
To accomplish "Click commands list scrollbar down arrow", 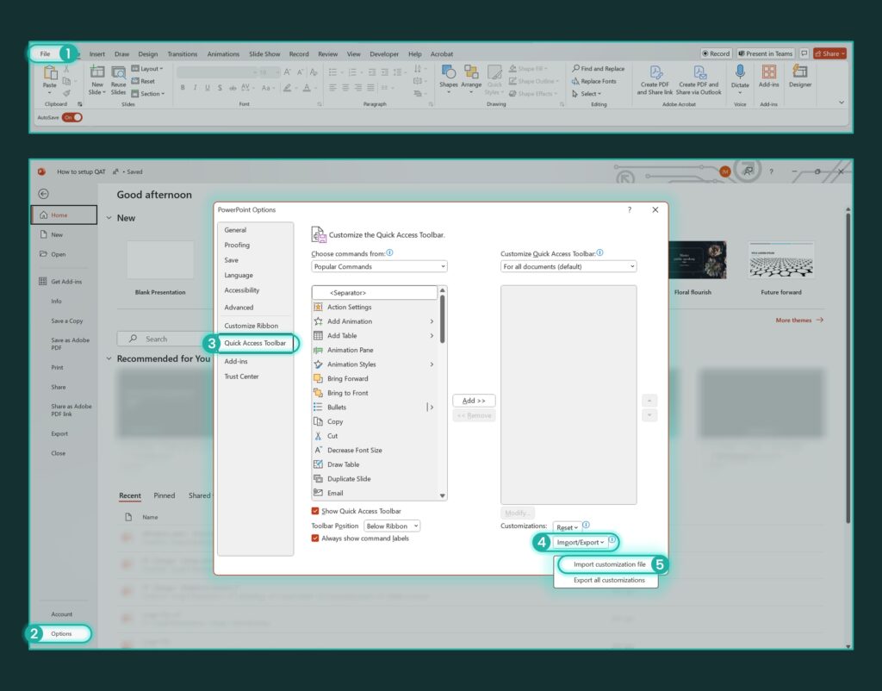I will (443, 495).
